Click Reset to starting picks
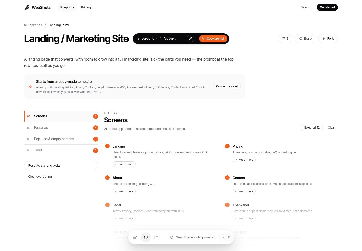The image size is (362, 251). pyautogui.click(x=61, y=166)
